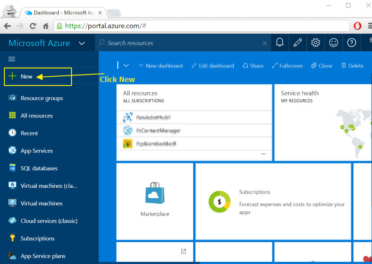Click the incognito profile icon
Viewport: 372px width, 264px height.
click(10, 11)
